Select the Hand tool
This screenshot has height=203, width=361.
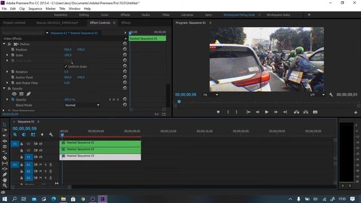(x=5, y=180)
